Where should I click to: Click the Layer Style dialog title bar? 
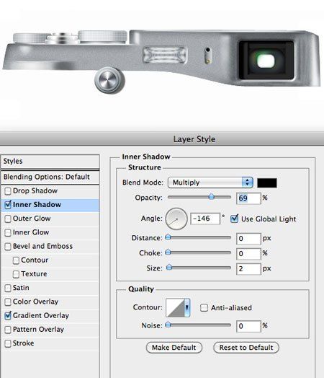[162, 139]
